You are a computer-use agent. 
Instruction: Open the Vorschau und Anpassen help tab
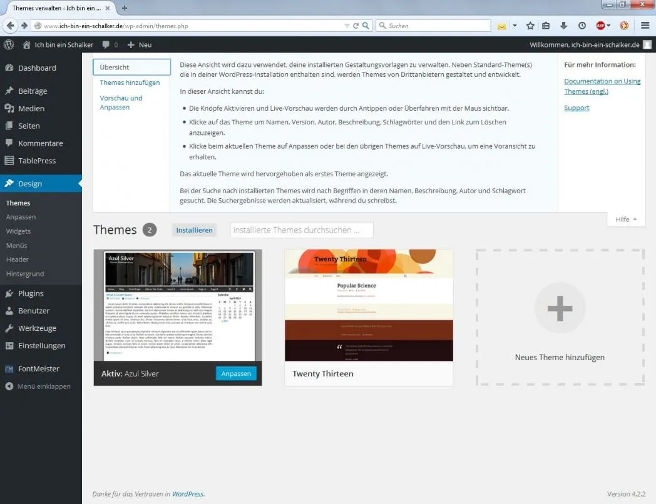pos(121,103)
